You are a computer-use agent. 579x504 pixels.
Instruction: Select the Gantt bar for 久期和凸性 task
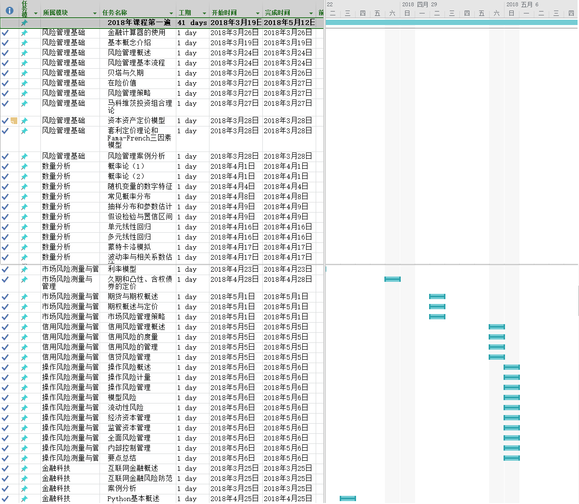392,279
